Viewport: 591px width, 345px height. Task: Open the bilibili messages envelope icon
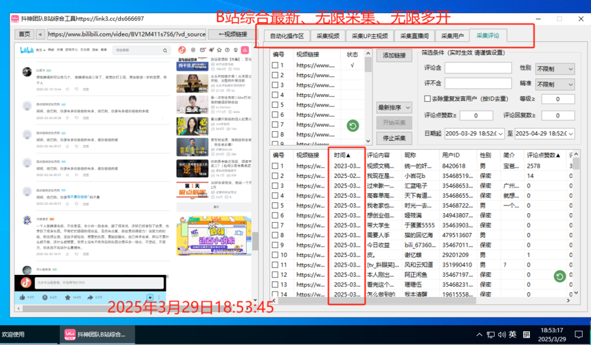click(x=203, y=49)
